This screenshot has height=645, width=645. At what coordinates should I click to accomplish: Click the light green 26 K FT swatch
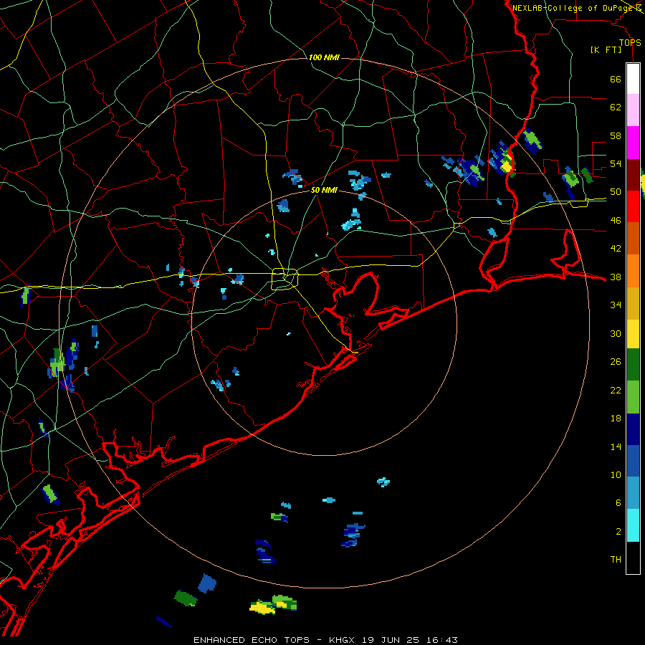(633, 397)
